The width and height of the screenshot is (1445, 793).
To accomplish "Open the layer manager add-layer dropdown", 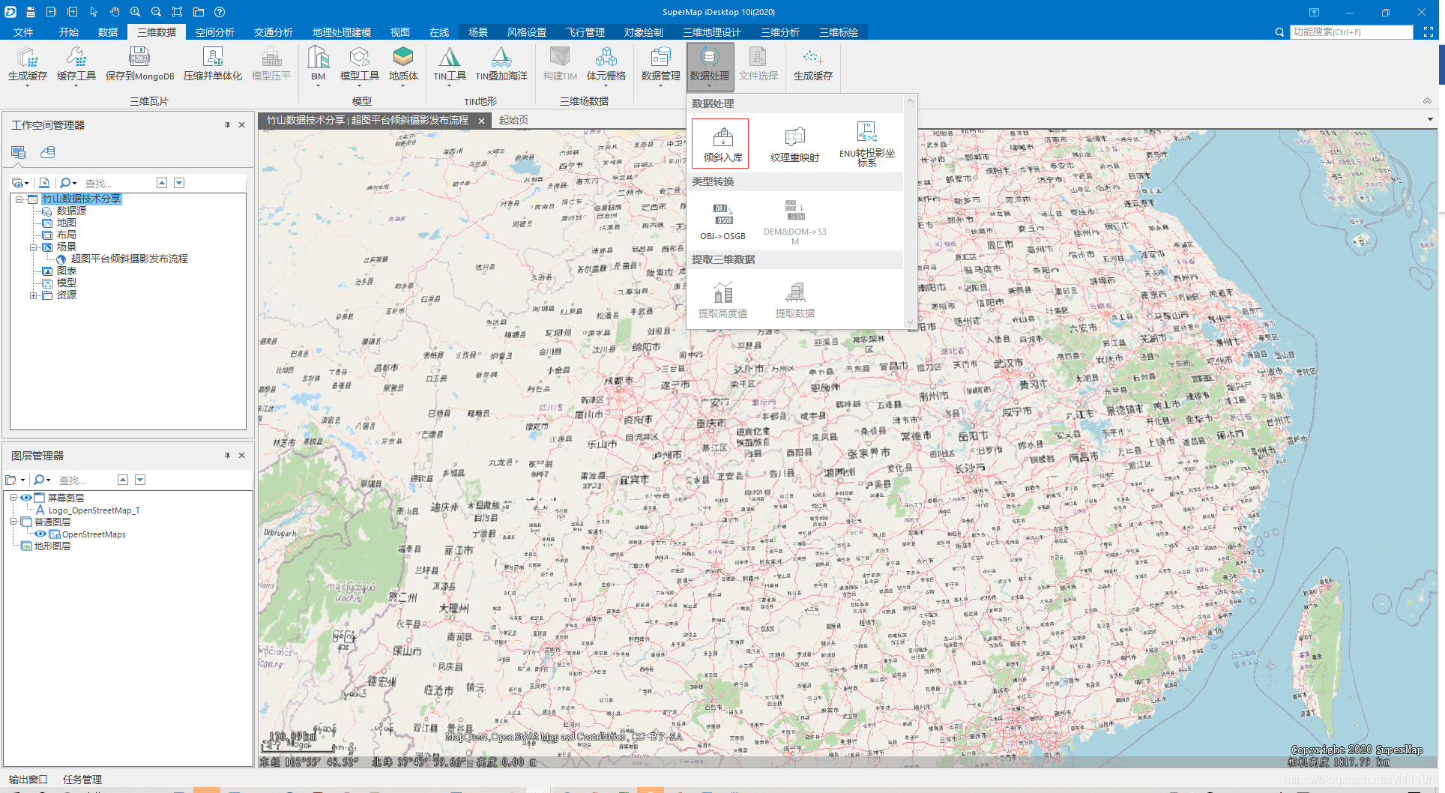I will coord(16,480).
